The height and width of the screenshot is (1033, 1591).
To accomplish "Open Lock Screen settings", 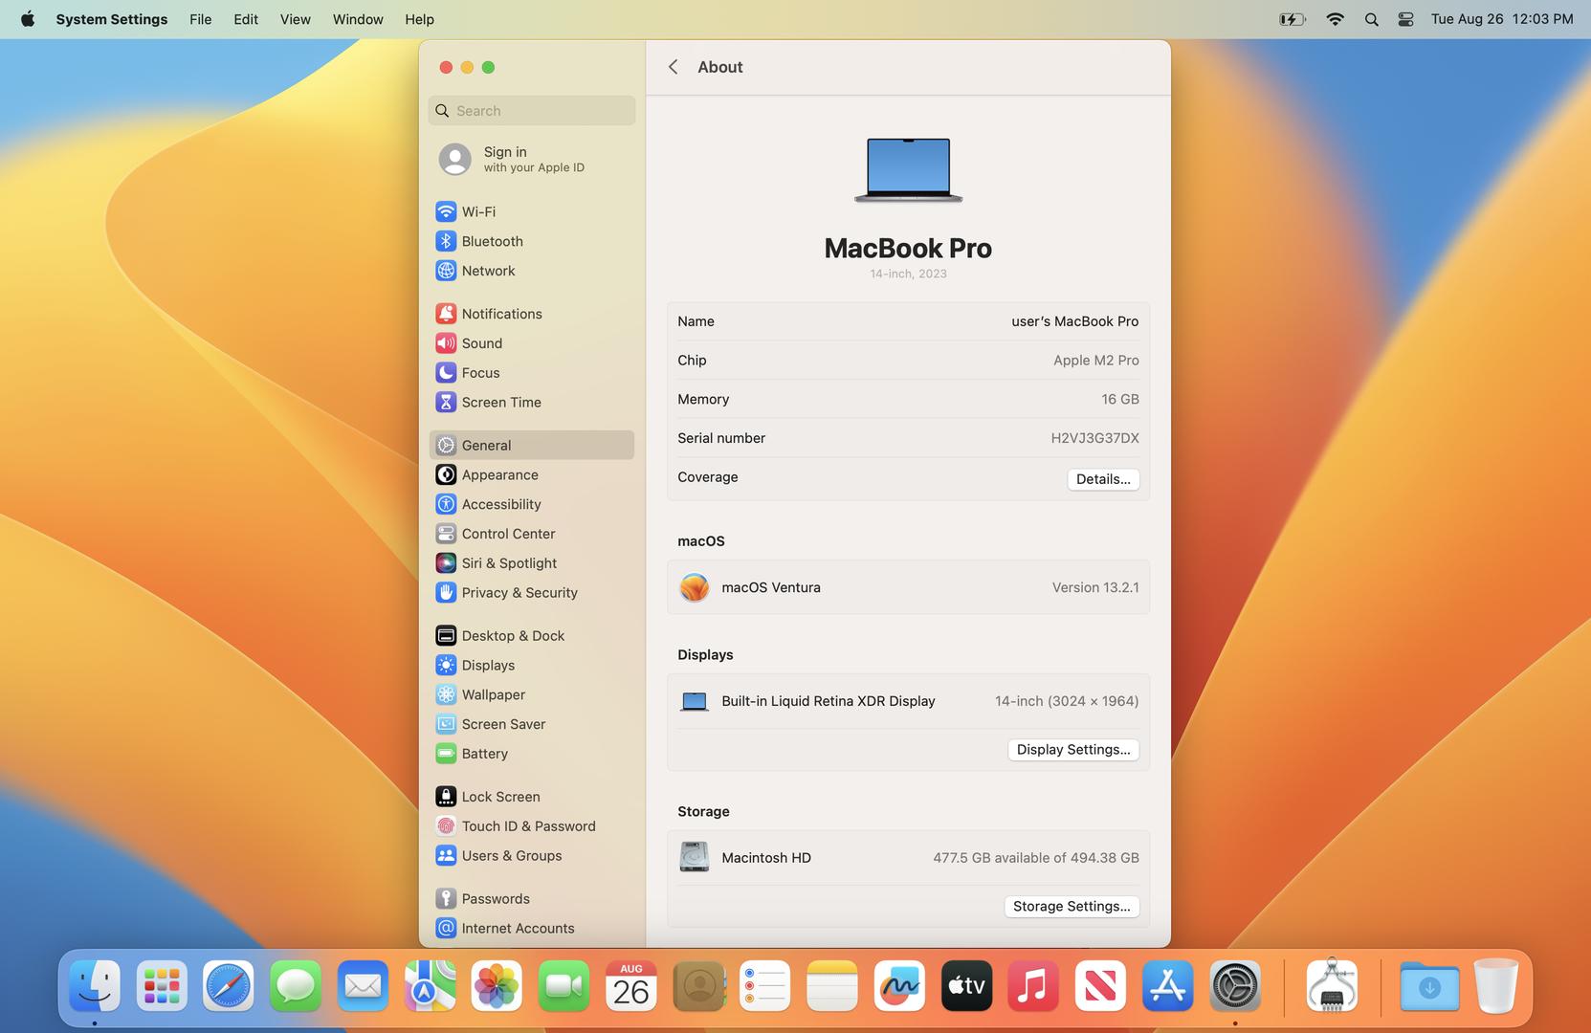I will 531,797.
